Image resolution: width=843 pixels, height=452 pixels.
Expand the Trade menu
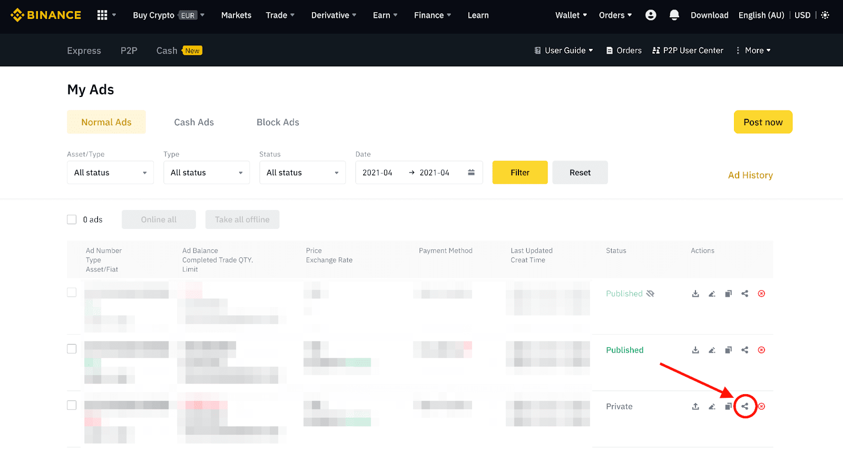[280, 15]
